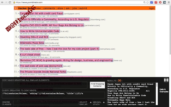
Task: Upvote 'Disabling SSLv3 and RC4'
Action: [x=19, y=37]
